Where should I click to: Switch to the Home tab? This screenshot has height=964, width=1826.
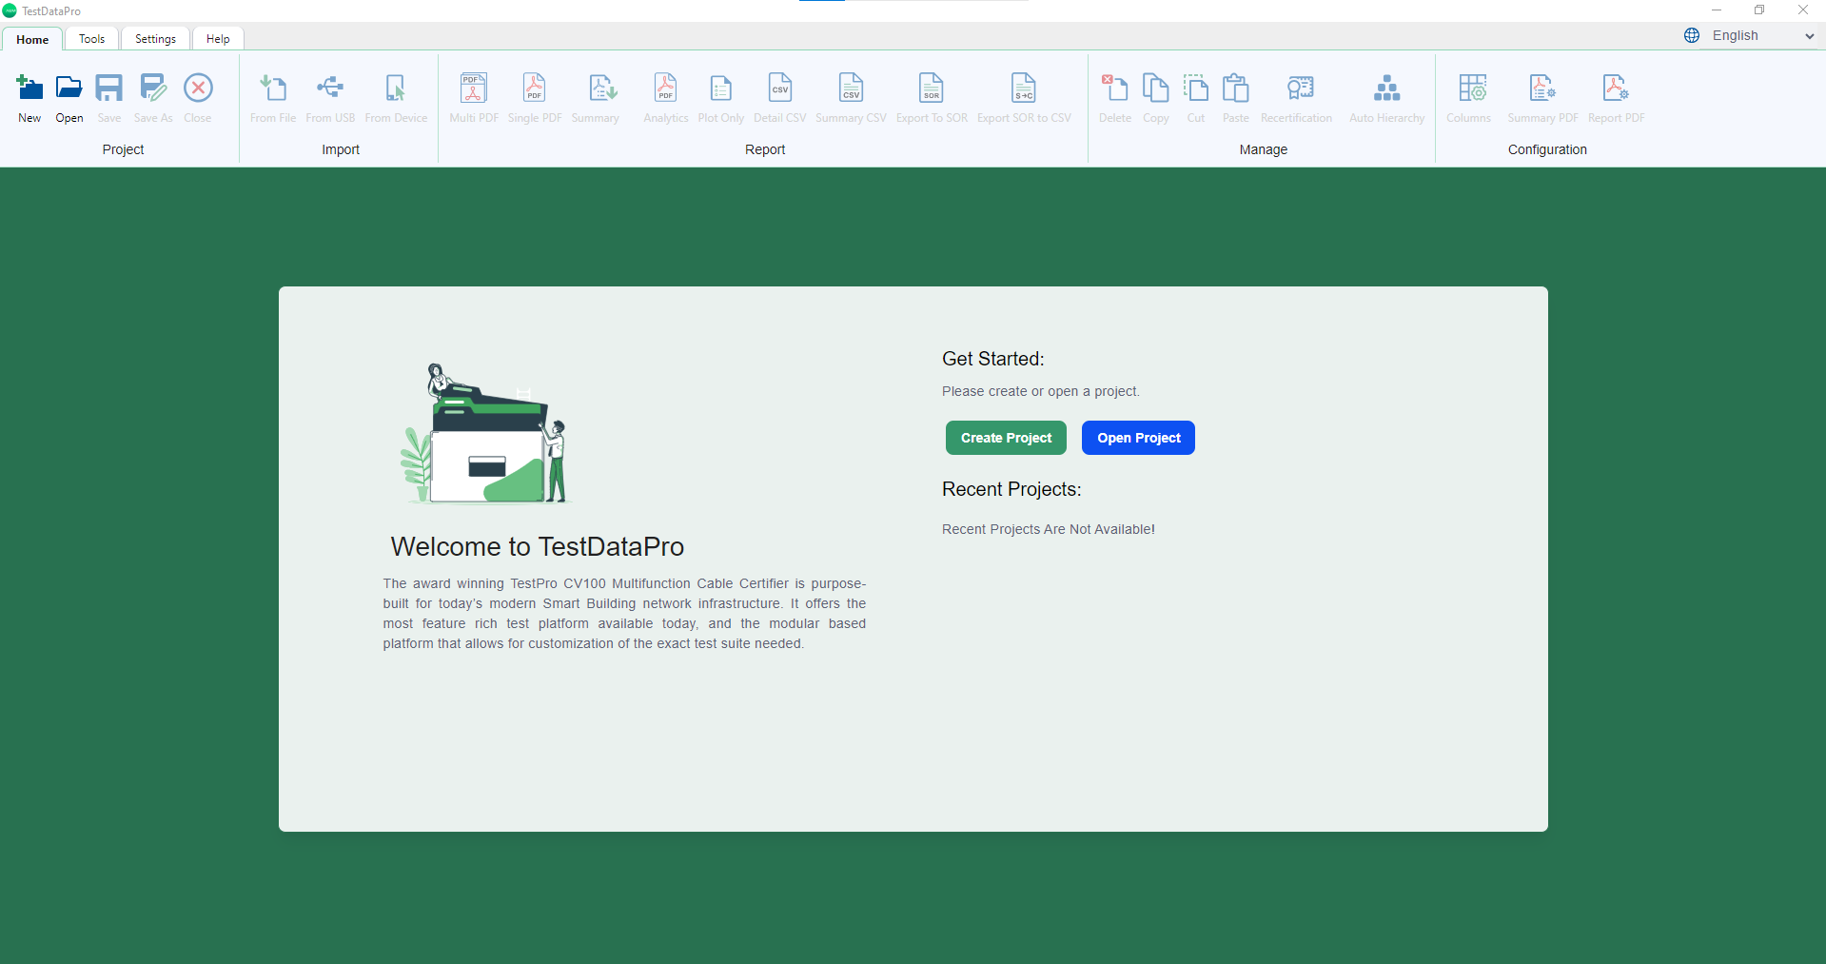point(32,39)
